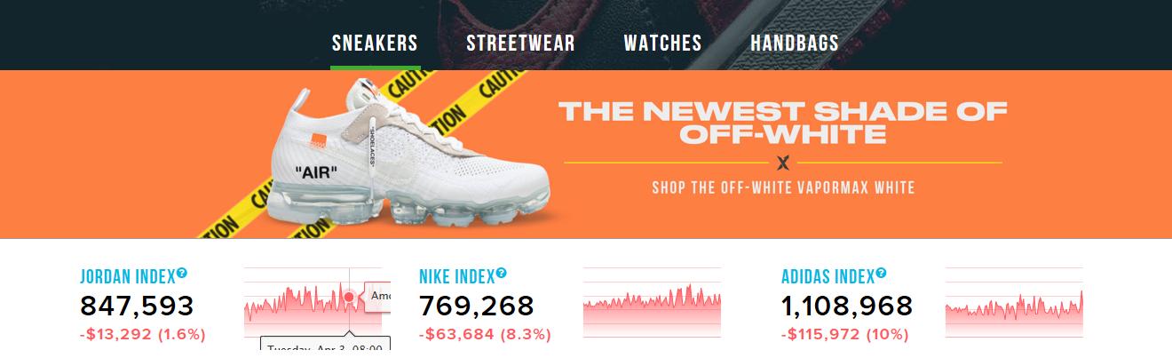Click the Adidas Index sparkline chart
Screen dimensions: 1172x358
(x=1014, y=302)
